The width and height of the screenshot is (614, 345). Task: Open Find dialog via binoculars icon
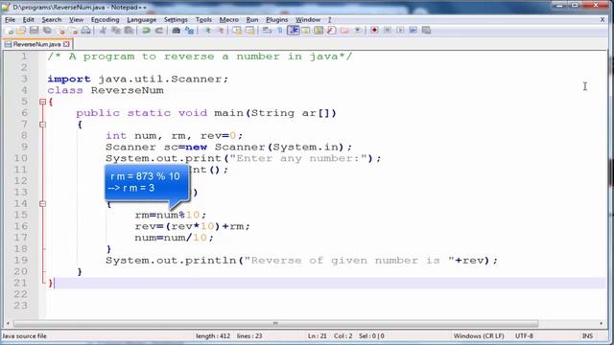coord(177,31)
